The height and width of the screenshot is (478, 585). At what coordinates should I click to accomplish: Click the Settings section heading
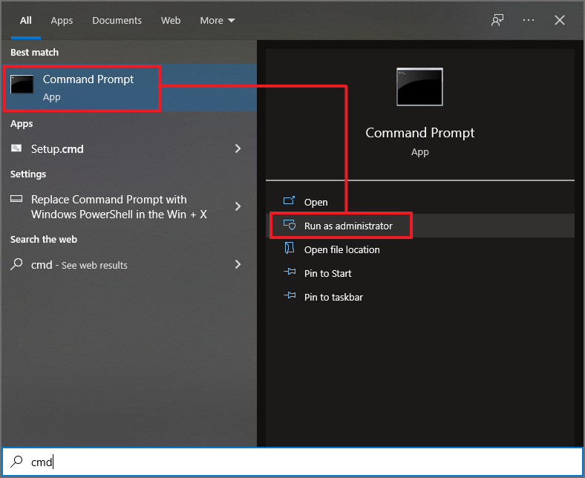click(x=28, y=174)
